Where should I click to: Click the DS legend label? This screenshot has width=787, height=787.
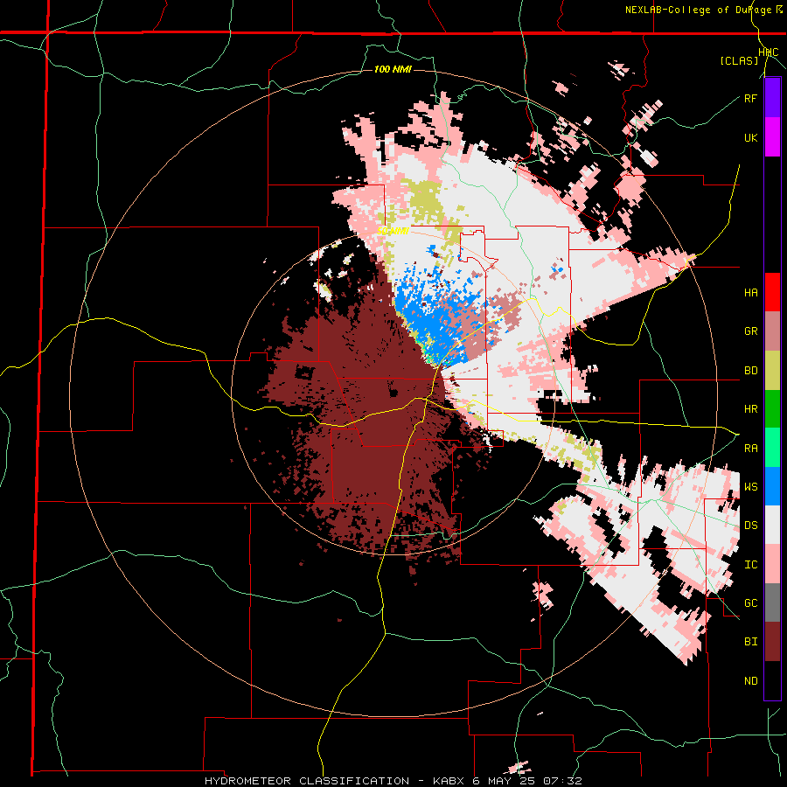[x=750, y=526]
